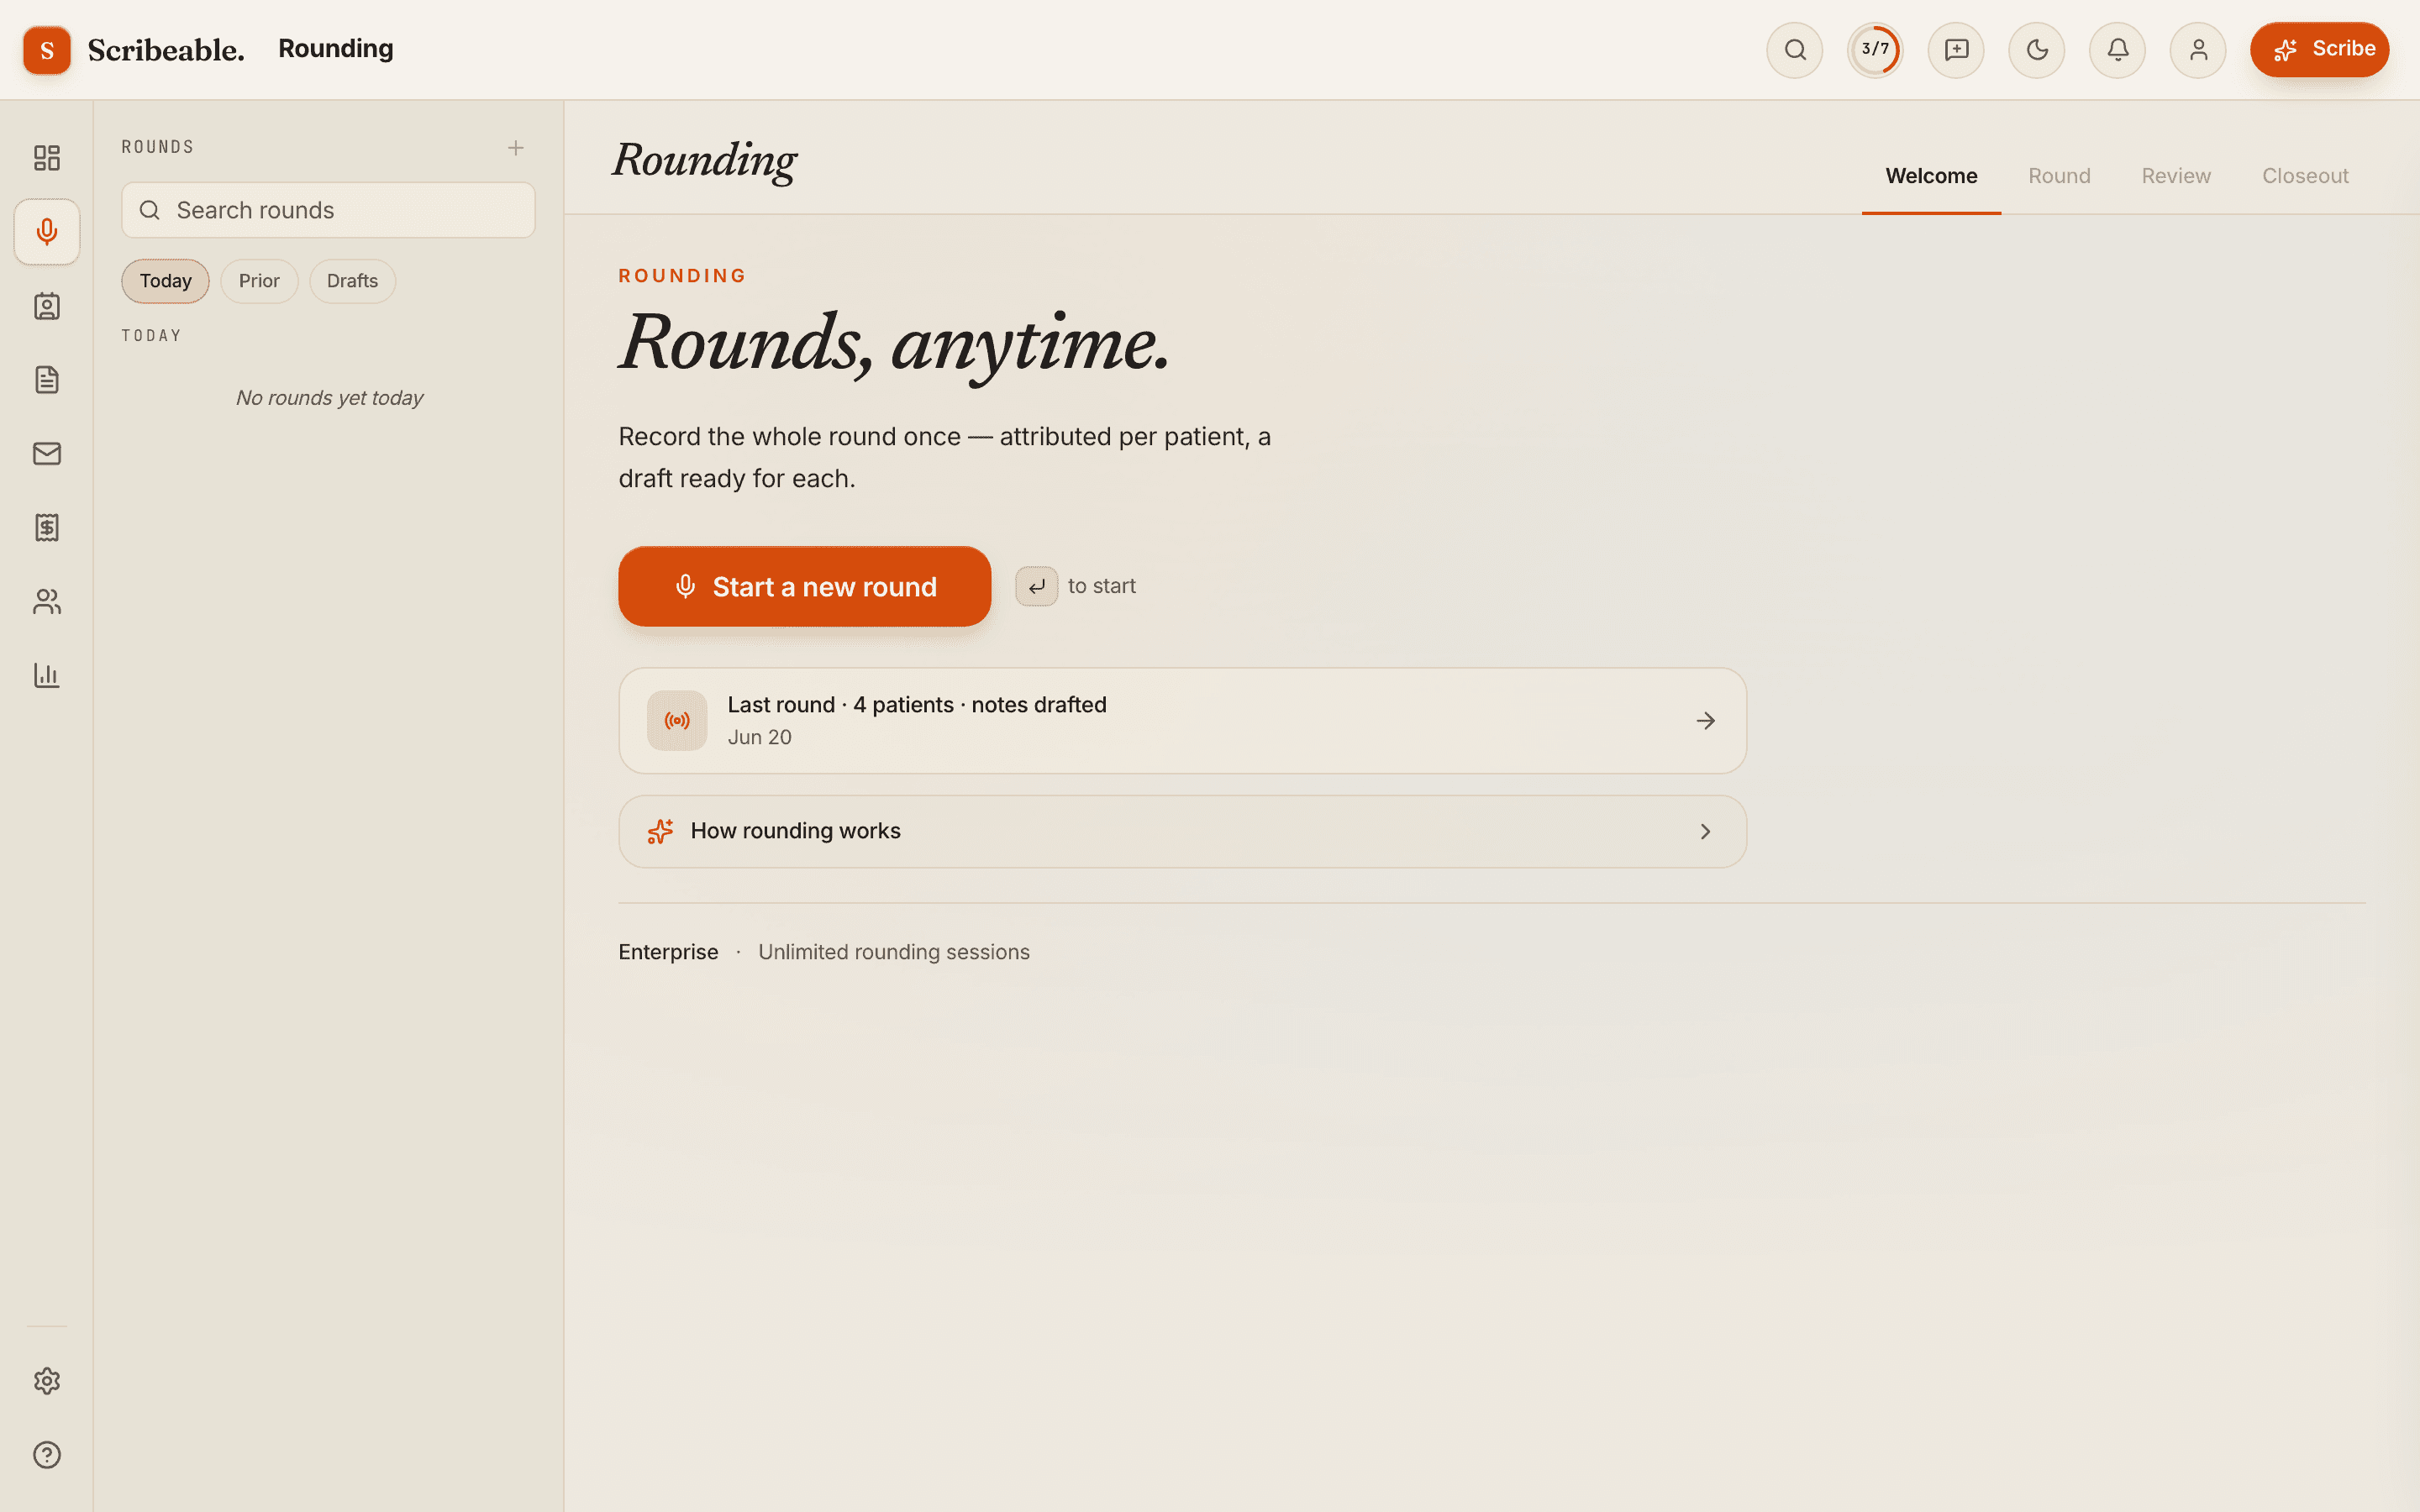Select the Drafts filter chip

click(352, 281)
